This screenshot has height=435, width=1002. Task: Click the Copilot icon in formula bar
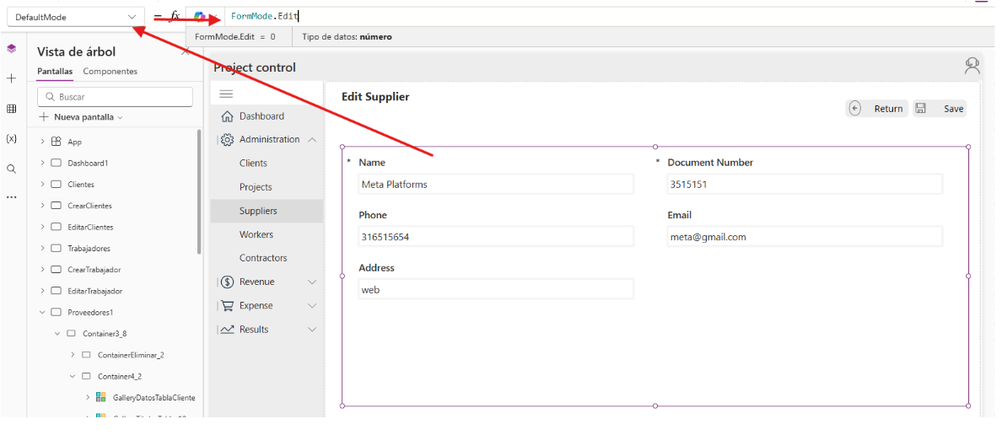click(200, 17)
